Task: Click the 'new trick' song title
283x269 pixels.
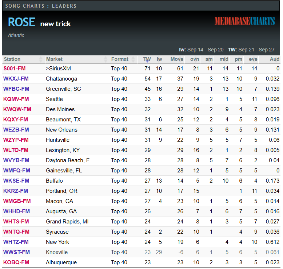Action: tap(55, 24)
